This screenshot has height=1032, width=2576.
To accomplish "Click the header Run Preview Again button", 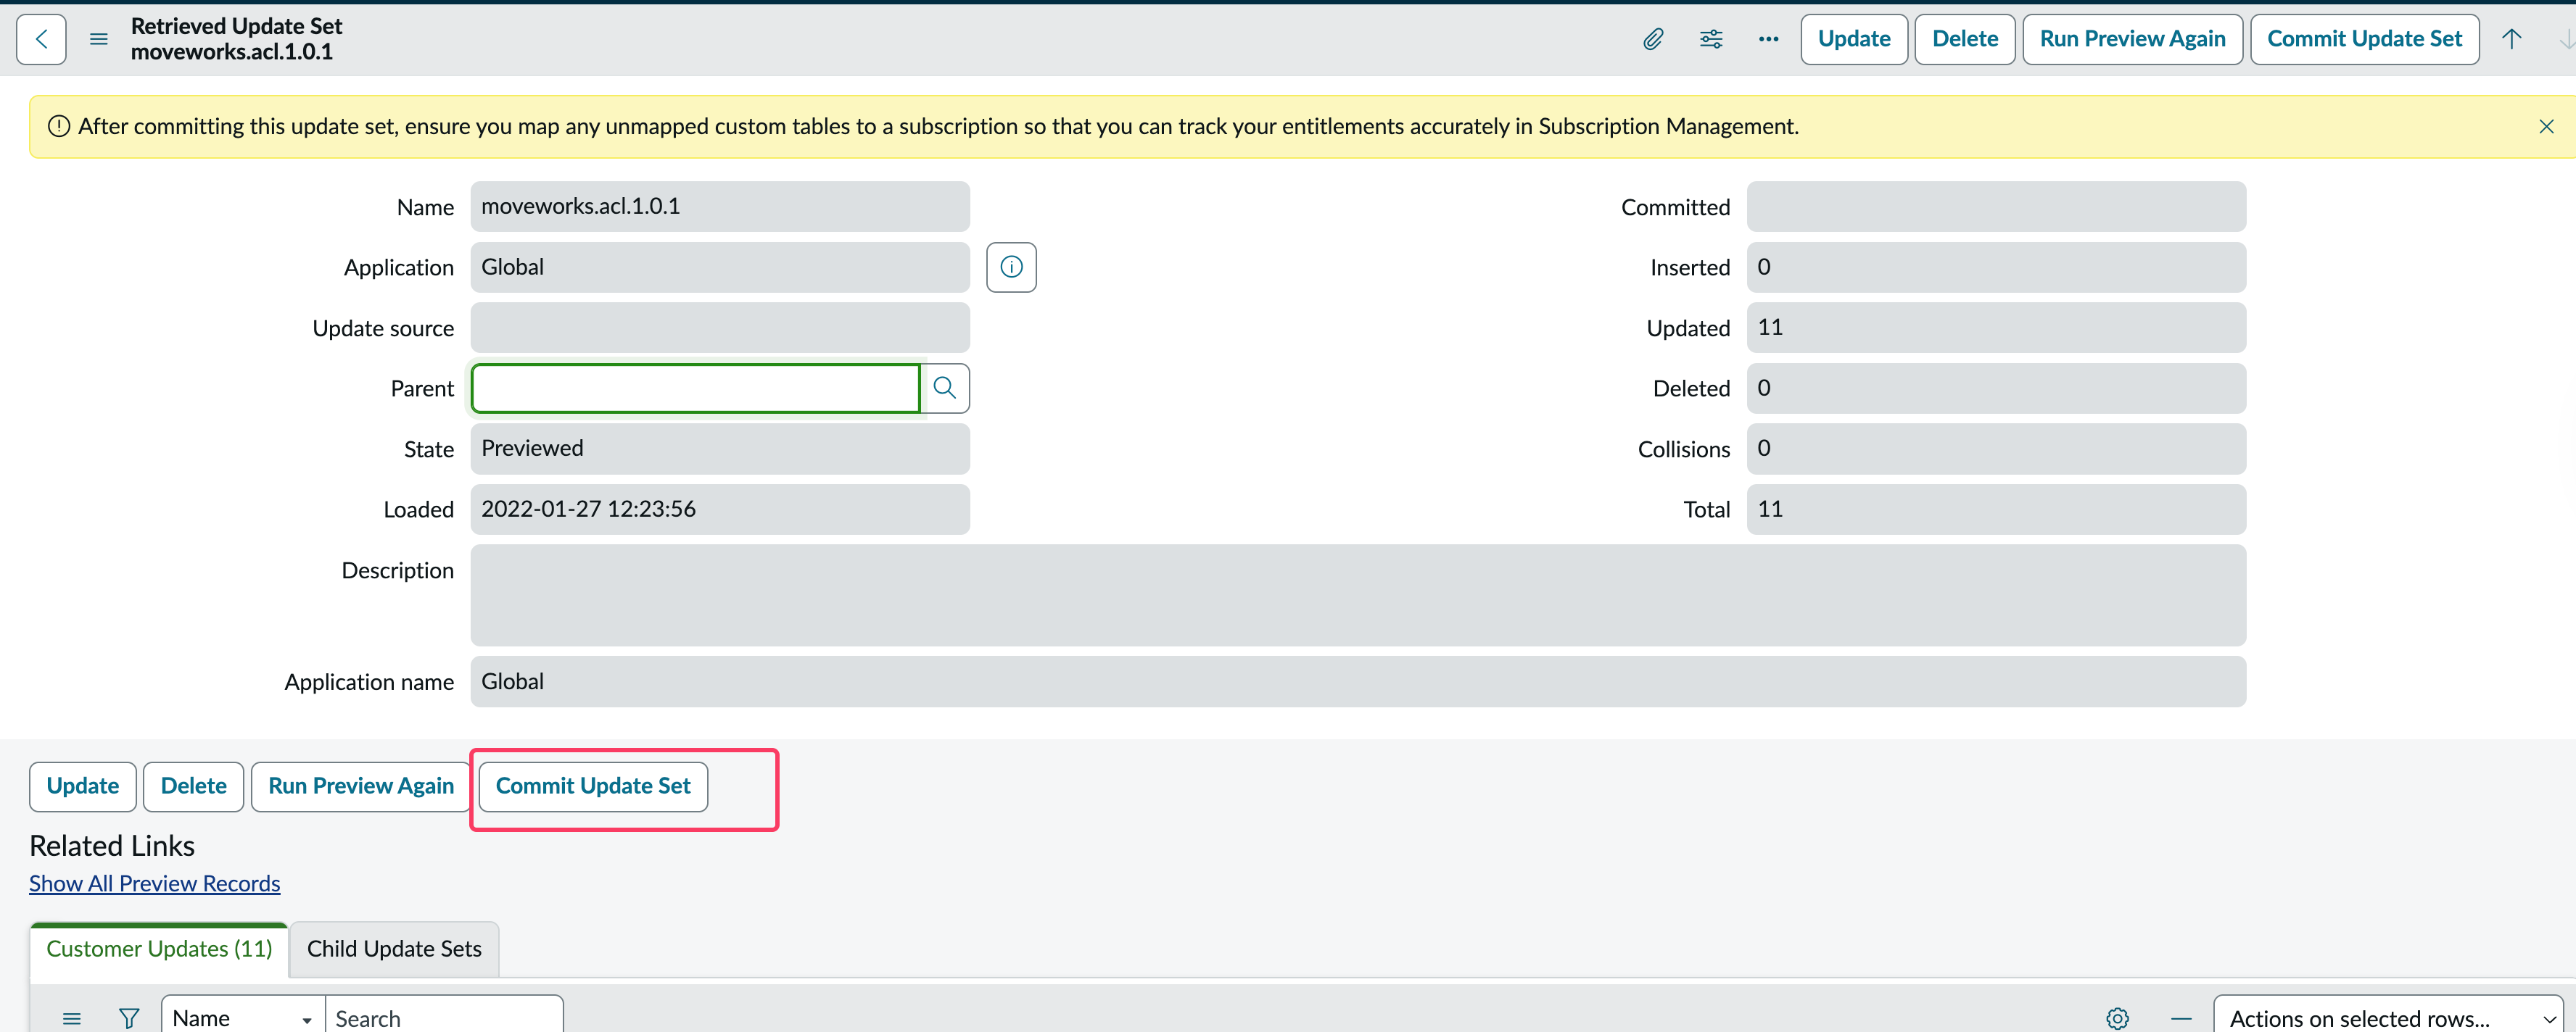I will pyautogui.click(x=2132, y=39).
